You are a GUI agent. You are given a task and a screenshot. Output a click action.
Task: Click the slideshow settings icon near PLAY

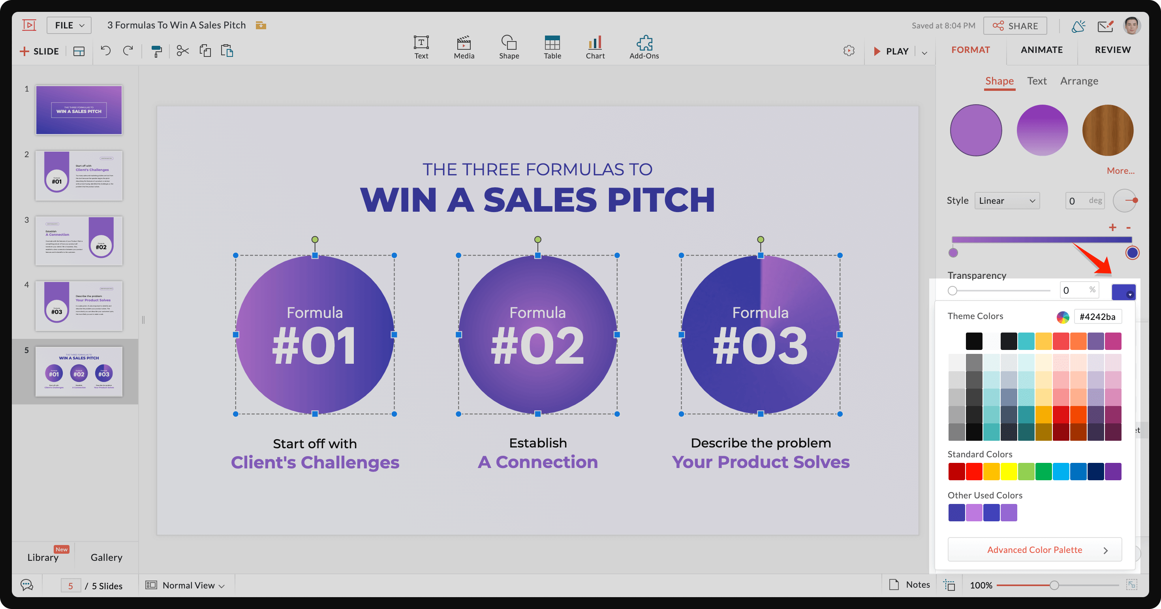click(849, 51)
